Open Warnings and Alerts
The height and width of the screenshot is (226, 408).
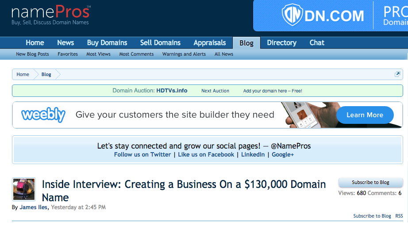[x=184, y=54]
